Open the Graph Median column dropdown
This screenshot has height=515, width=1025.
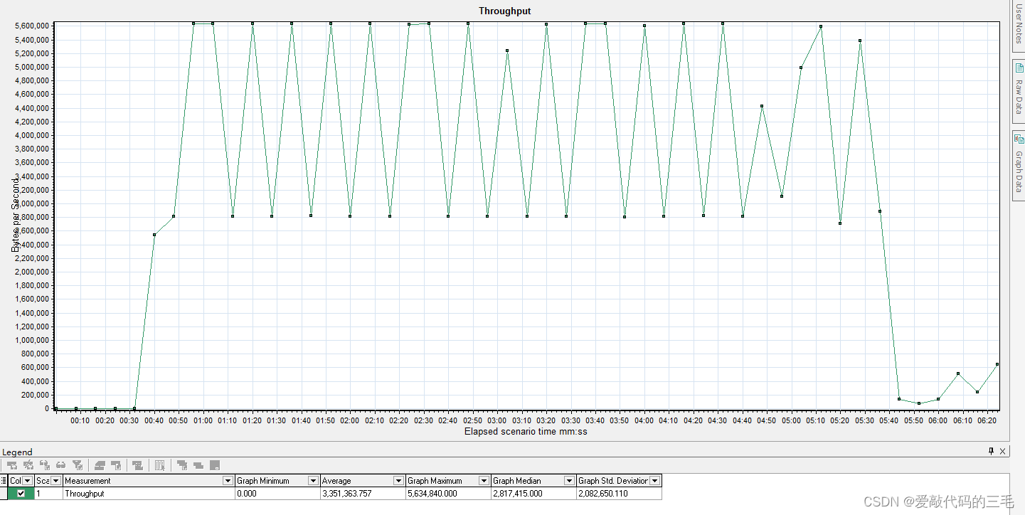570,480
